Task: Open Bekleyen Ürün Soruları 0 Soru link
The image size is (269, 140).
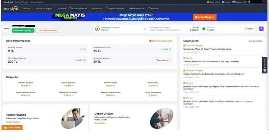Action: (68, 95)
